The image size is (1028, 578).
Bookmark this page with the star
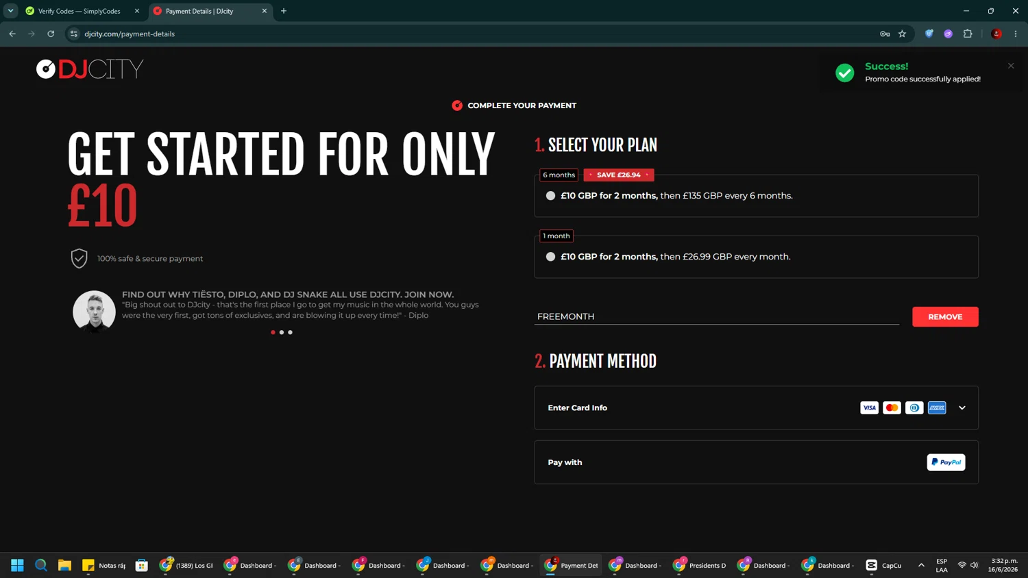tap(903, 34)
